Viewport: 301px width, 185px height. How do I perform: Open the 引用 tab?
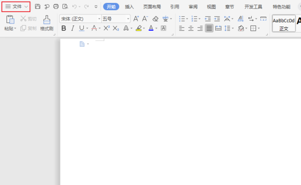[x=175, y=7]
